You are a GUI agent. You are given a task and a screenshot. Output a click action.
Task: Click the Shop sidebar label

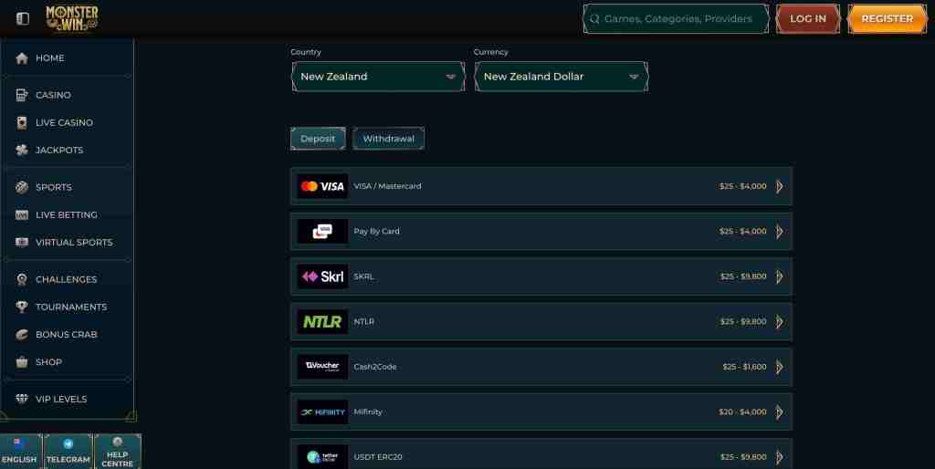49,361
